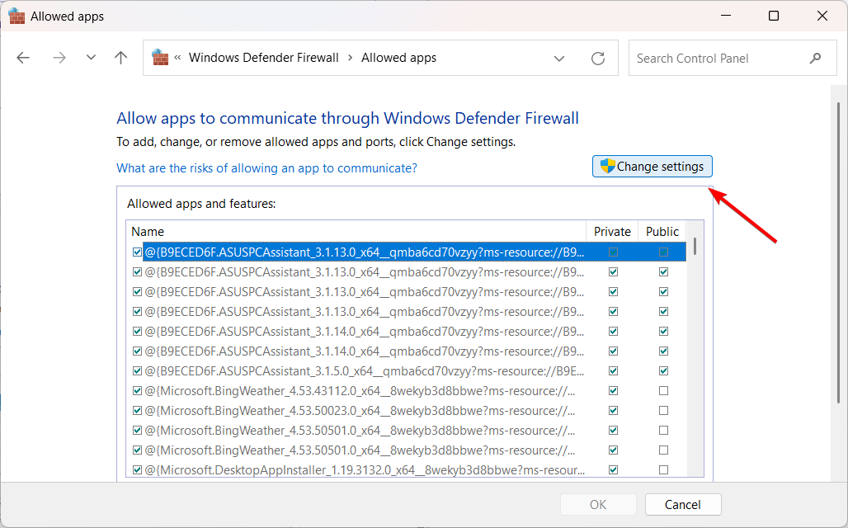Open recent locations chevron dropdown
The height and width of the screenshot is (528, 848).
[91, 58]
